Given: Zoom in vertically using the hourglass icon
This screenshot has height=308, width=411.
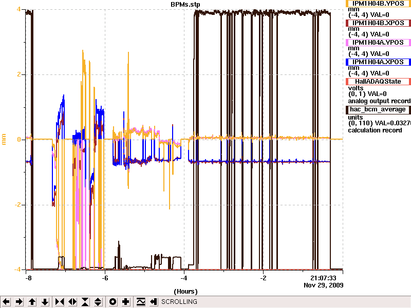Looking at the screenshot, I should (85, 302).
